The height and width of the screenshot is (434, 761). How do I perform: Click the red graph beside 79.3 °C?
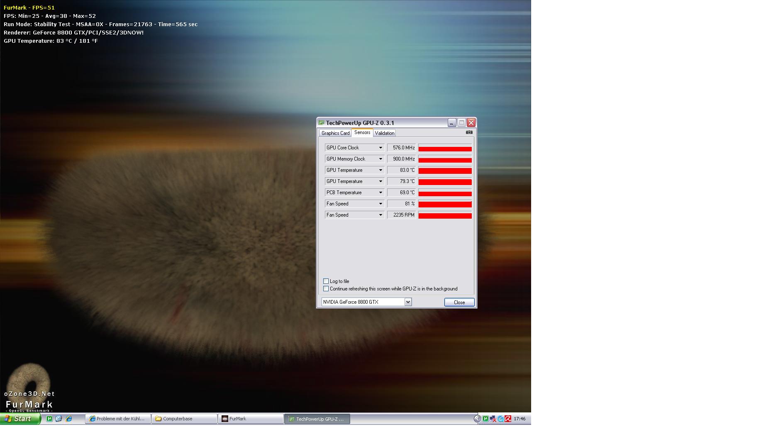coord(445,181)
